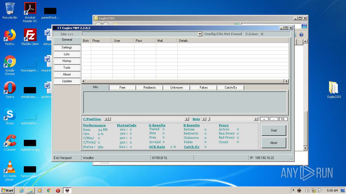Switch to the Catch/Ex results tab
The image size is (346, 194).
231,88
